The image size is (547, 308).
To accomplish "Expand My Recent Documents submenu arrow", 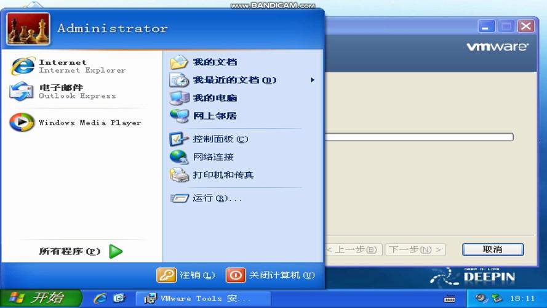I will coord(312,80).
